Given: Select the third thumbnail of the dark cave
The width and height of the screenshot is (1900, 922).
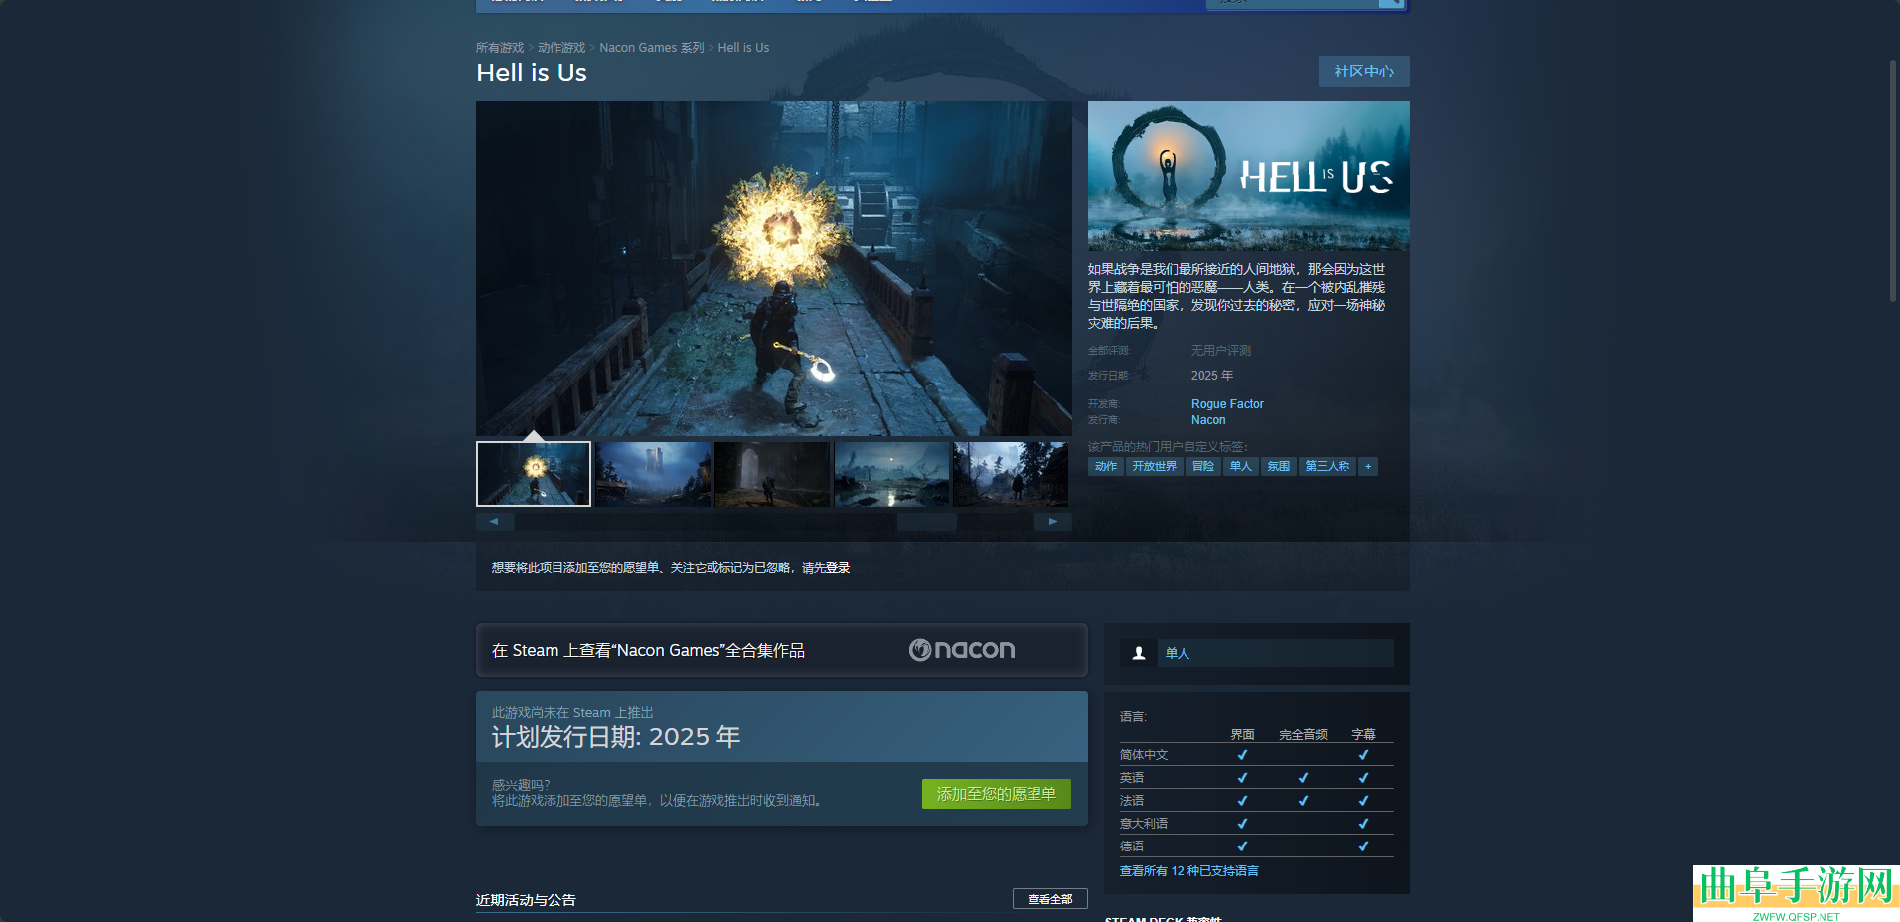Looking at the screenshot, I should tap(772, 474).
